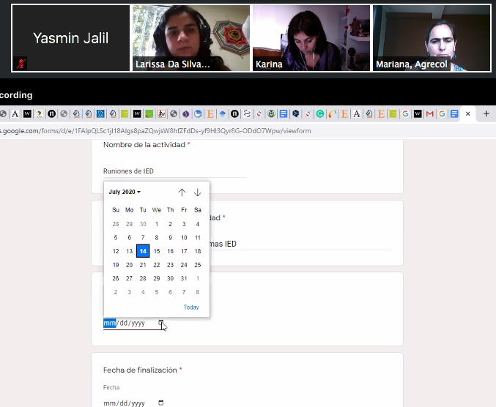This screenshot has height=407, width=496.
Task: Open calendar icon in Fecha de finalización field
Action: [161, 403]
